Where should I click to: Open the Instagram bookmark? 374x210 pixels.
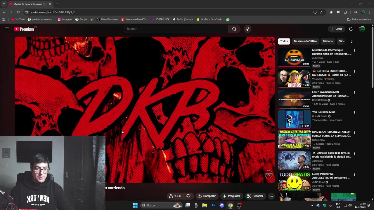click(65, 20)
